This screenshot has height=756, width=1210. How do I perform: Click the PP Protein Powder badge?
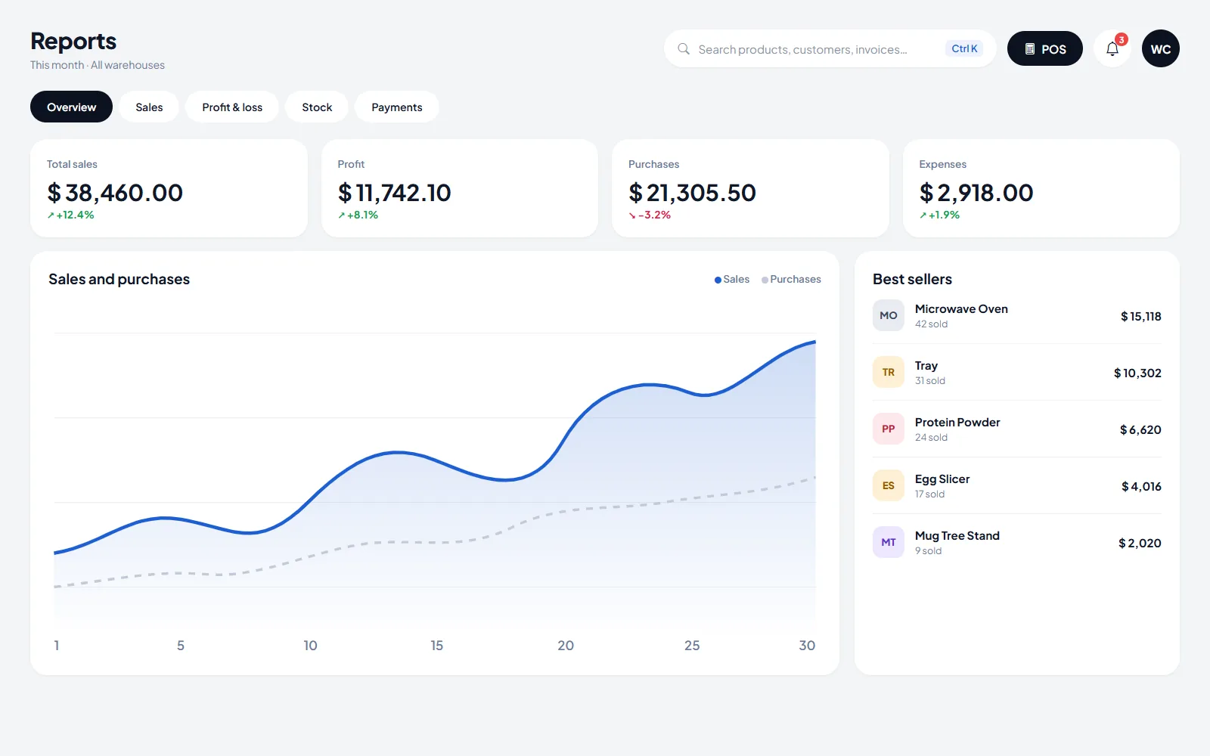[889, 429]
